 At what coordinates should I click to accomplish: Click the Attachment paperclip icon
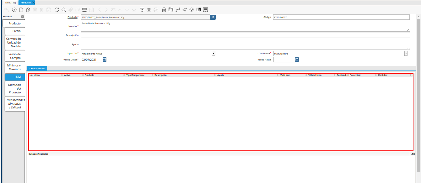71,10
